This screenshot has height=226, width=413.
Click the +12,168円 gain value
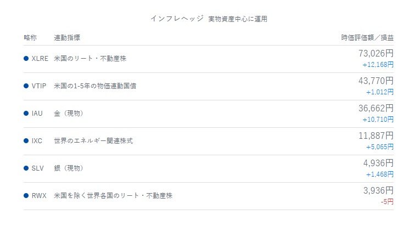378,65
